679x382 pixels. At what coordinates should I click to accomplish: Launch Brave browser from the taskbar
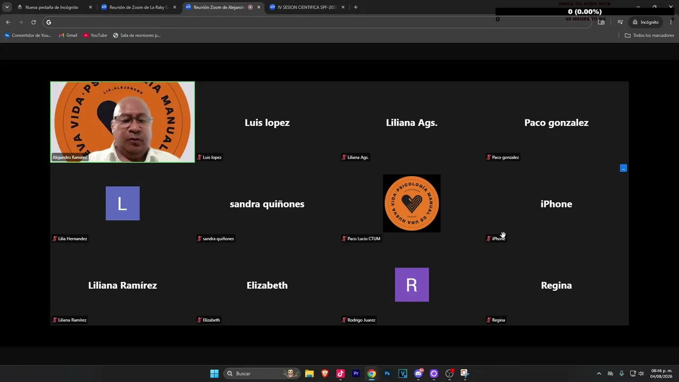[x=325, y=374]
